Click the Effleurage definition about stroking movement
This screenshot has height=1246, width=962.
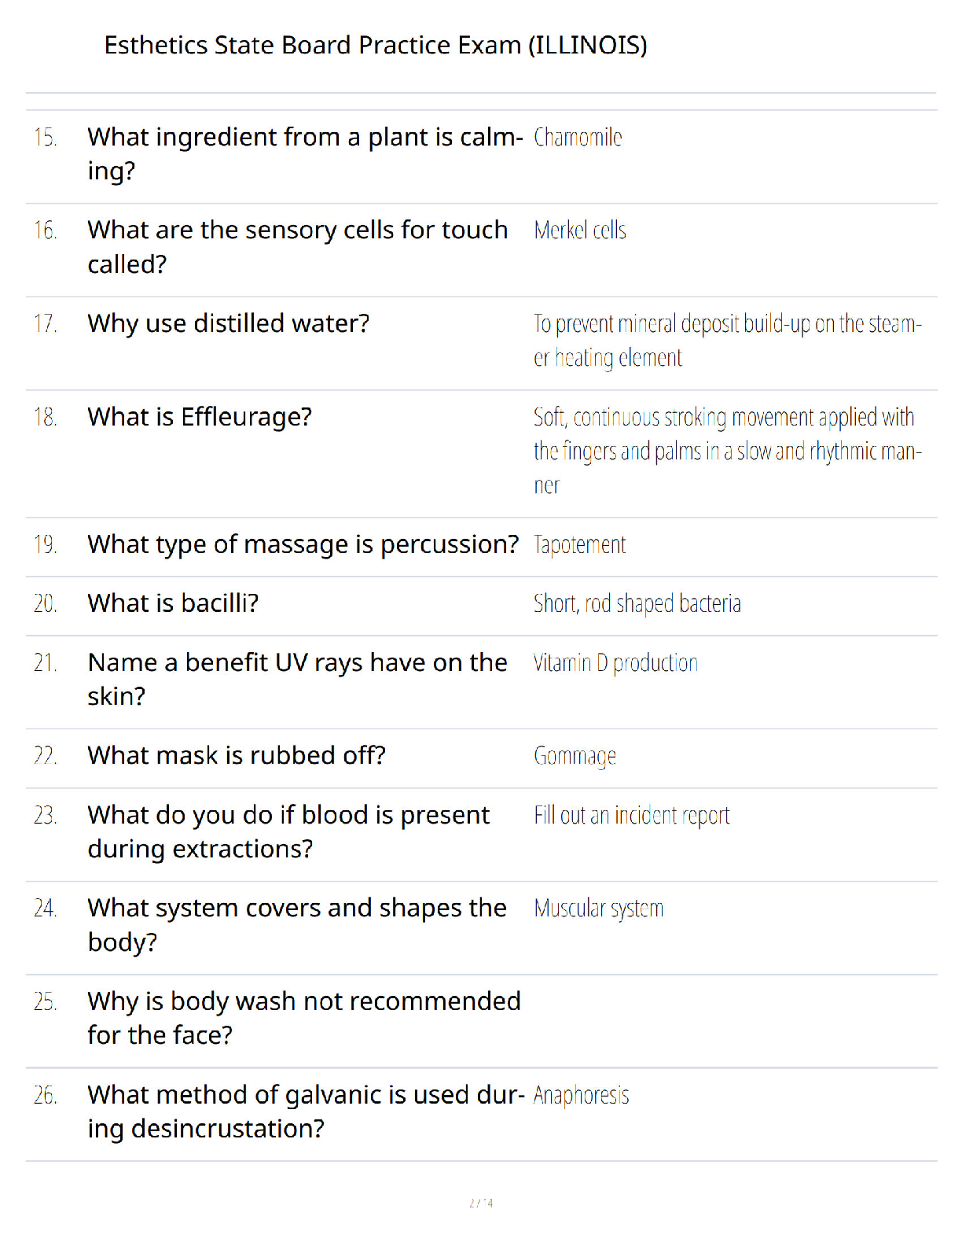click(x=728, y=451)
